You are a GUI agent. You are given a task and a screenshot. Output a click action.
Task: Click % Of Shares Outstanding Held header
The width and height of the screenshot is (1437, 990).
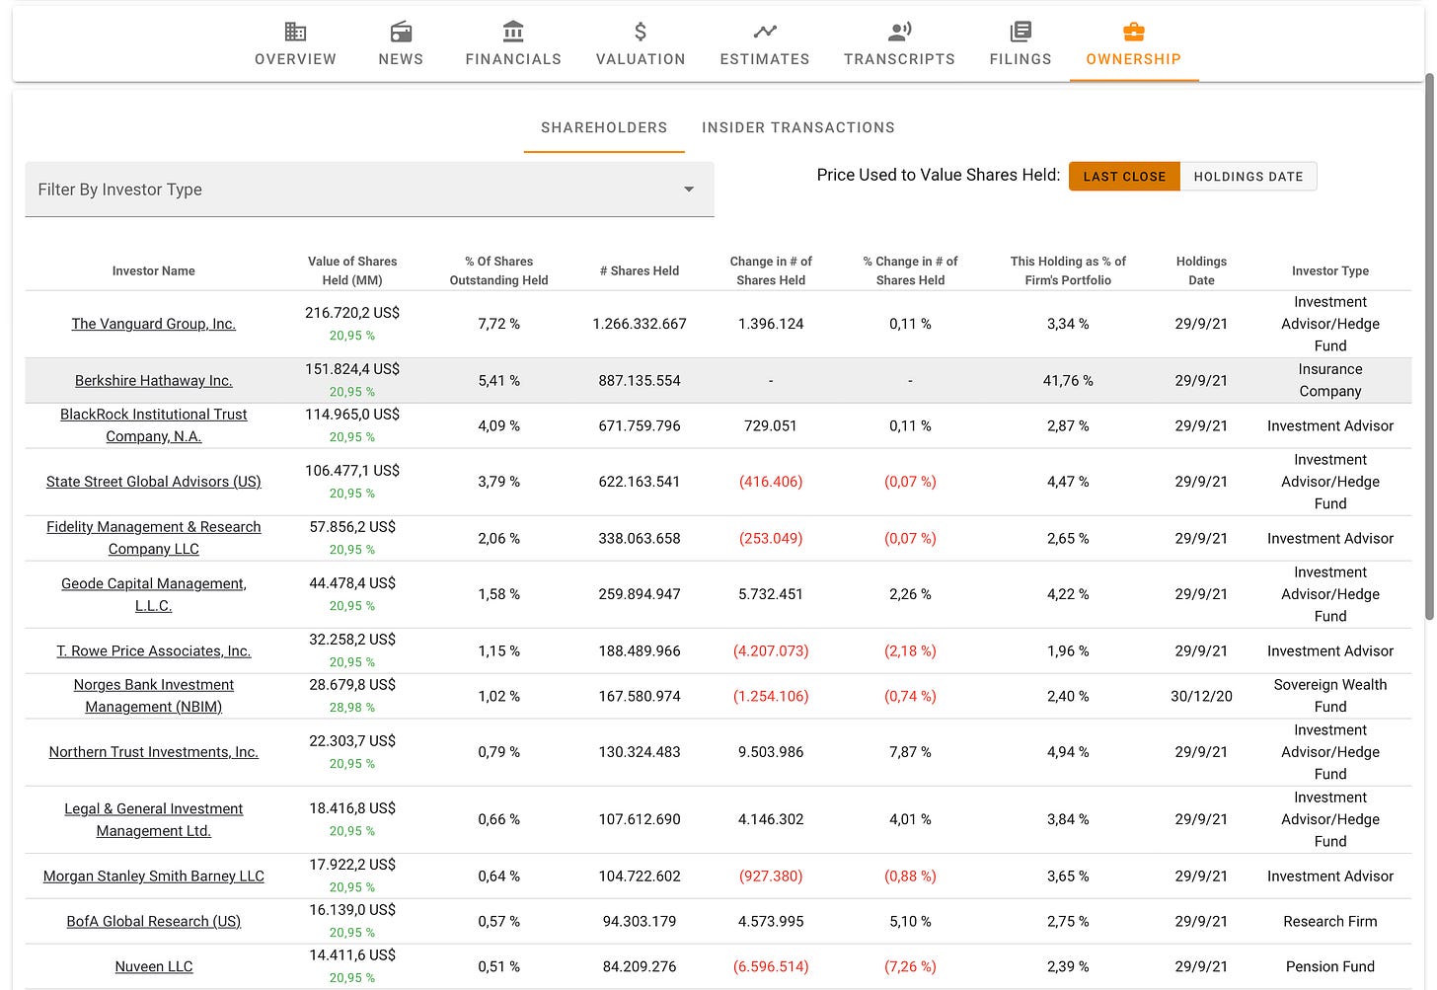499,270
